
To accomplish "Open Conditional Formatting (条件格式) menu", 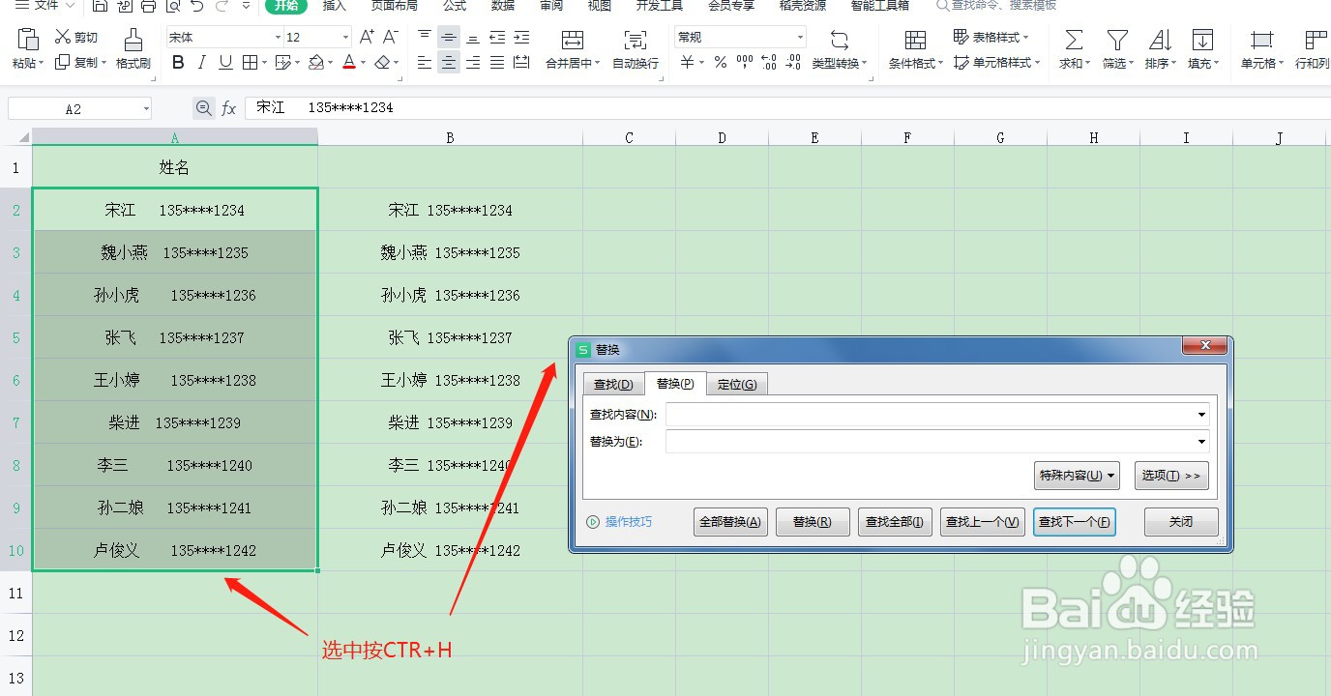I will click(x=916, y=63).
